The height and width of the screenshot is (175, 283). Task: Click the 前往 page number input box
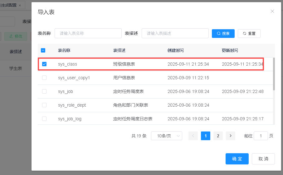(261, 136)
